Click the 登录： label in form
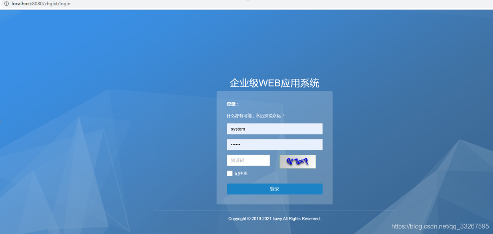This screenshot has width=493, height=234. click(233, 104)
